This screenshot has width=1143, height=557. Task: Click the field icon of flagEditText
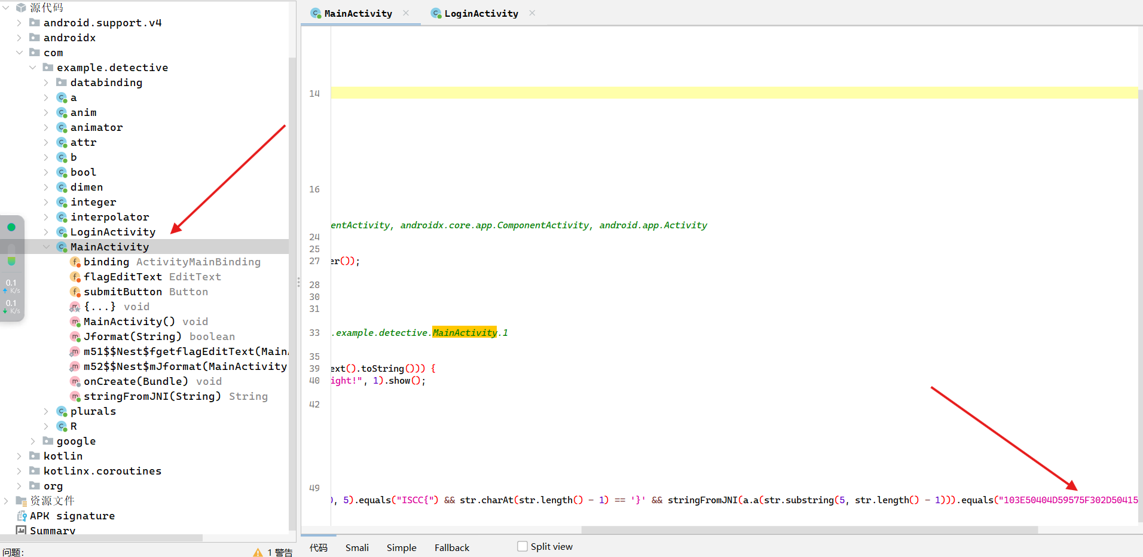[x=75, y=277]
